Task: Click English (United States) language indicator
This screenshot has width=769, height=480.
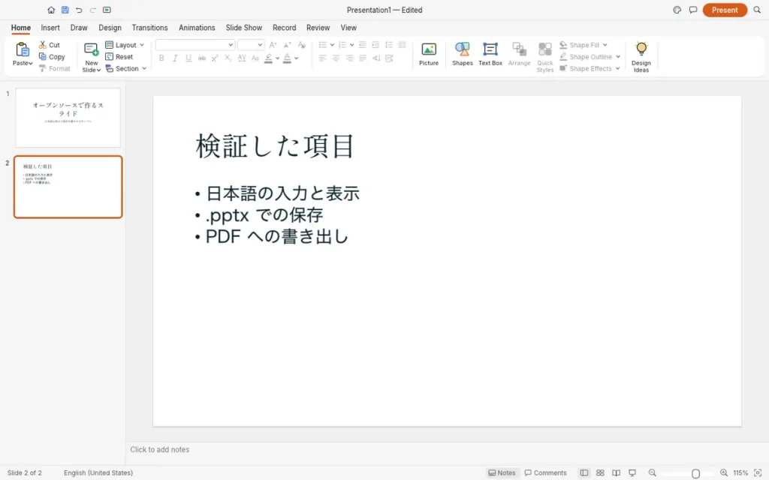Action: (x=98, y=472)
